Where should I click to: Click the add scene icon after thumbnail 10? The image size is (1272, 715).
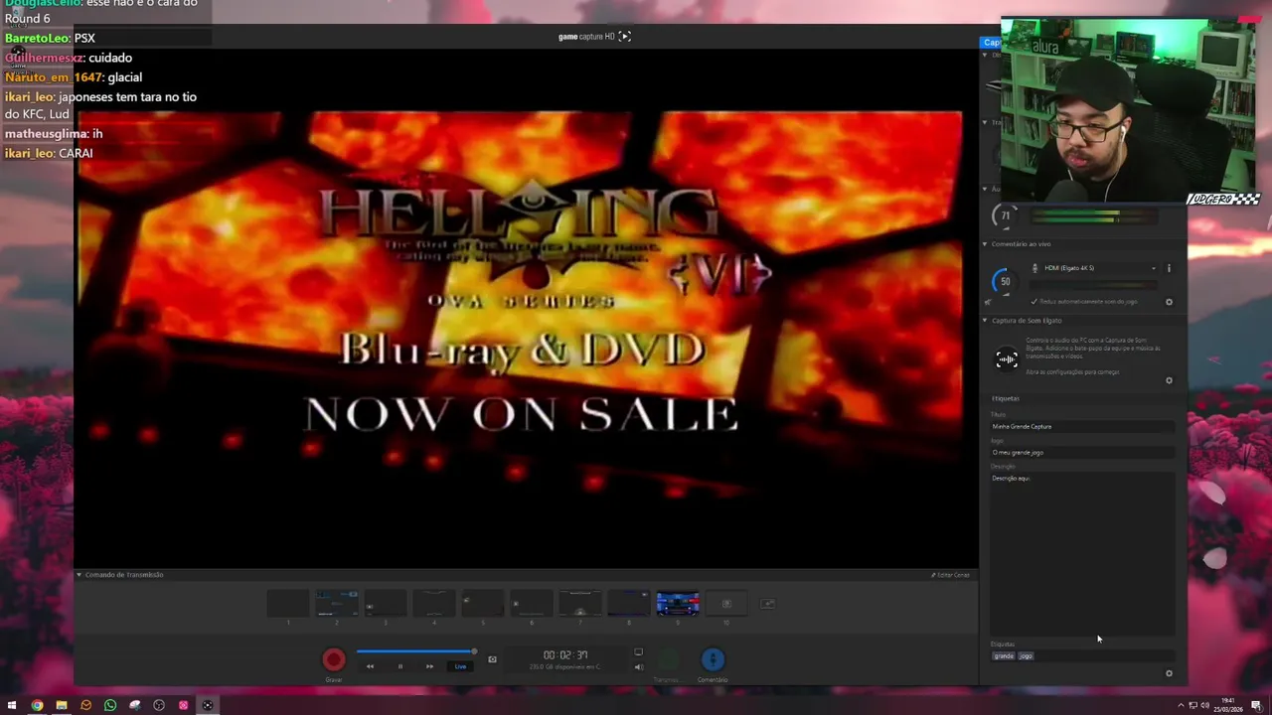[x=767, y=603]
